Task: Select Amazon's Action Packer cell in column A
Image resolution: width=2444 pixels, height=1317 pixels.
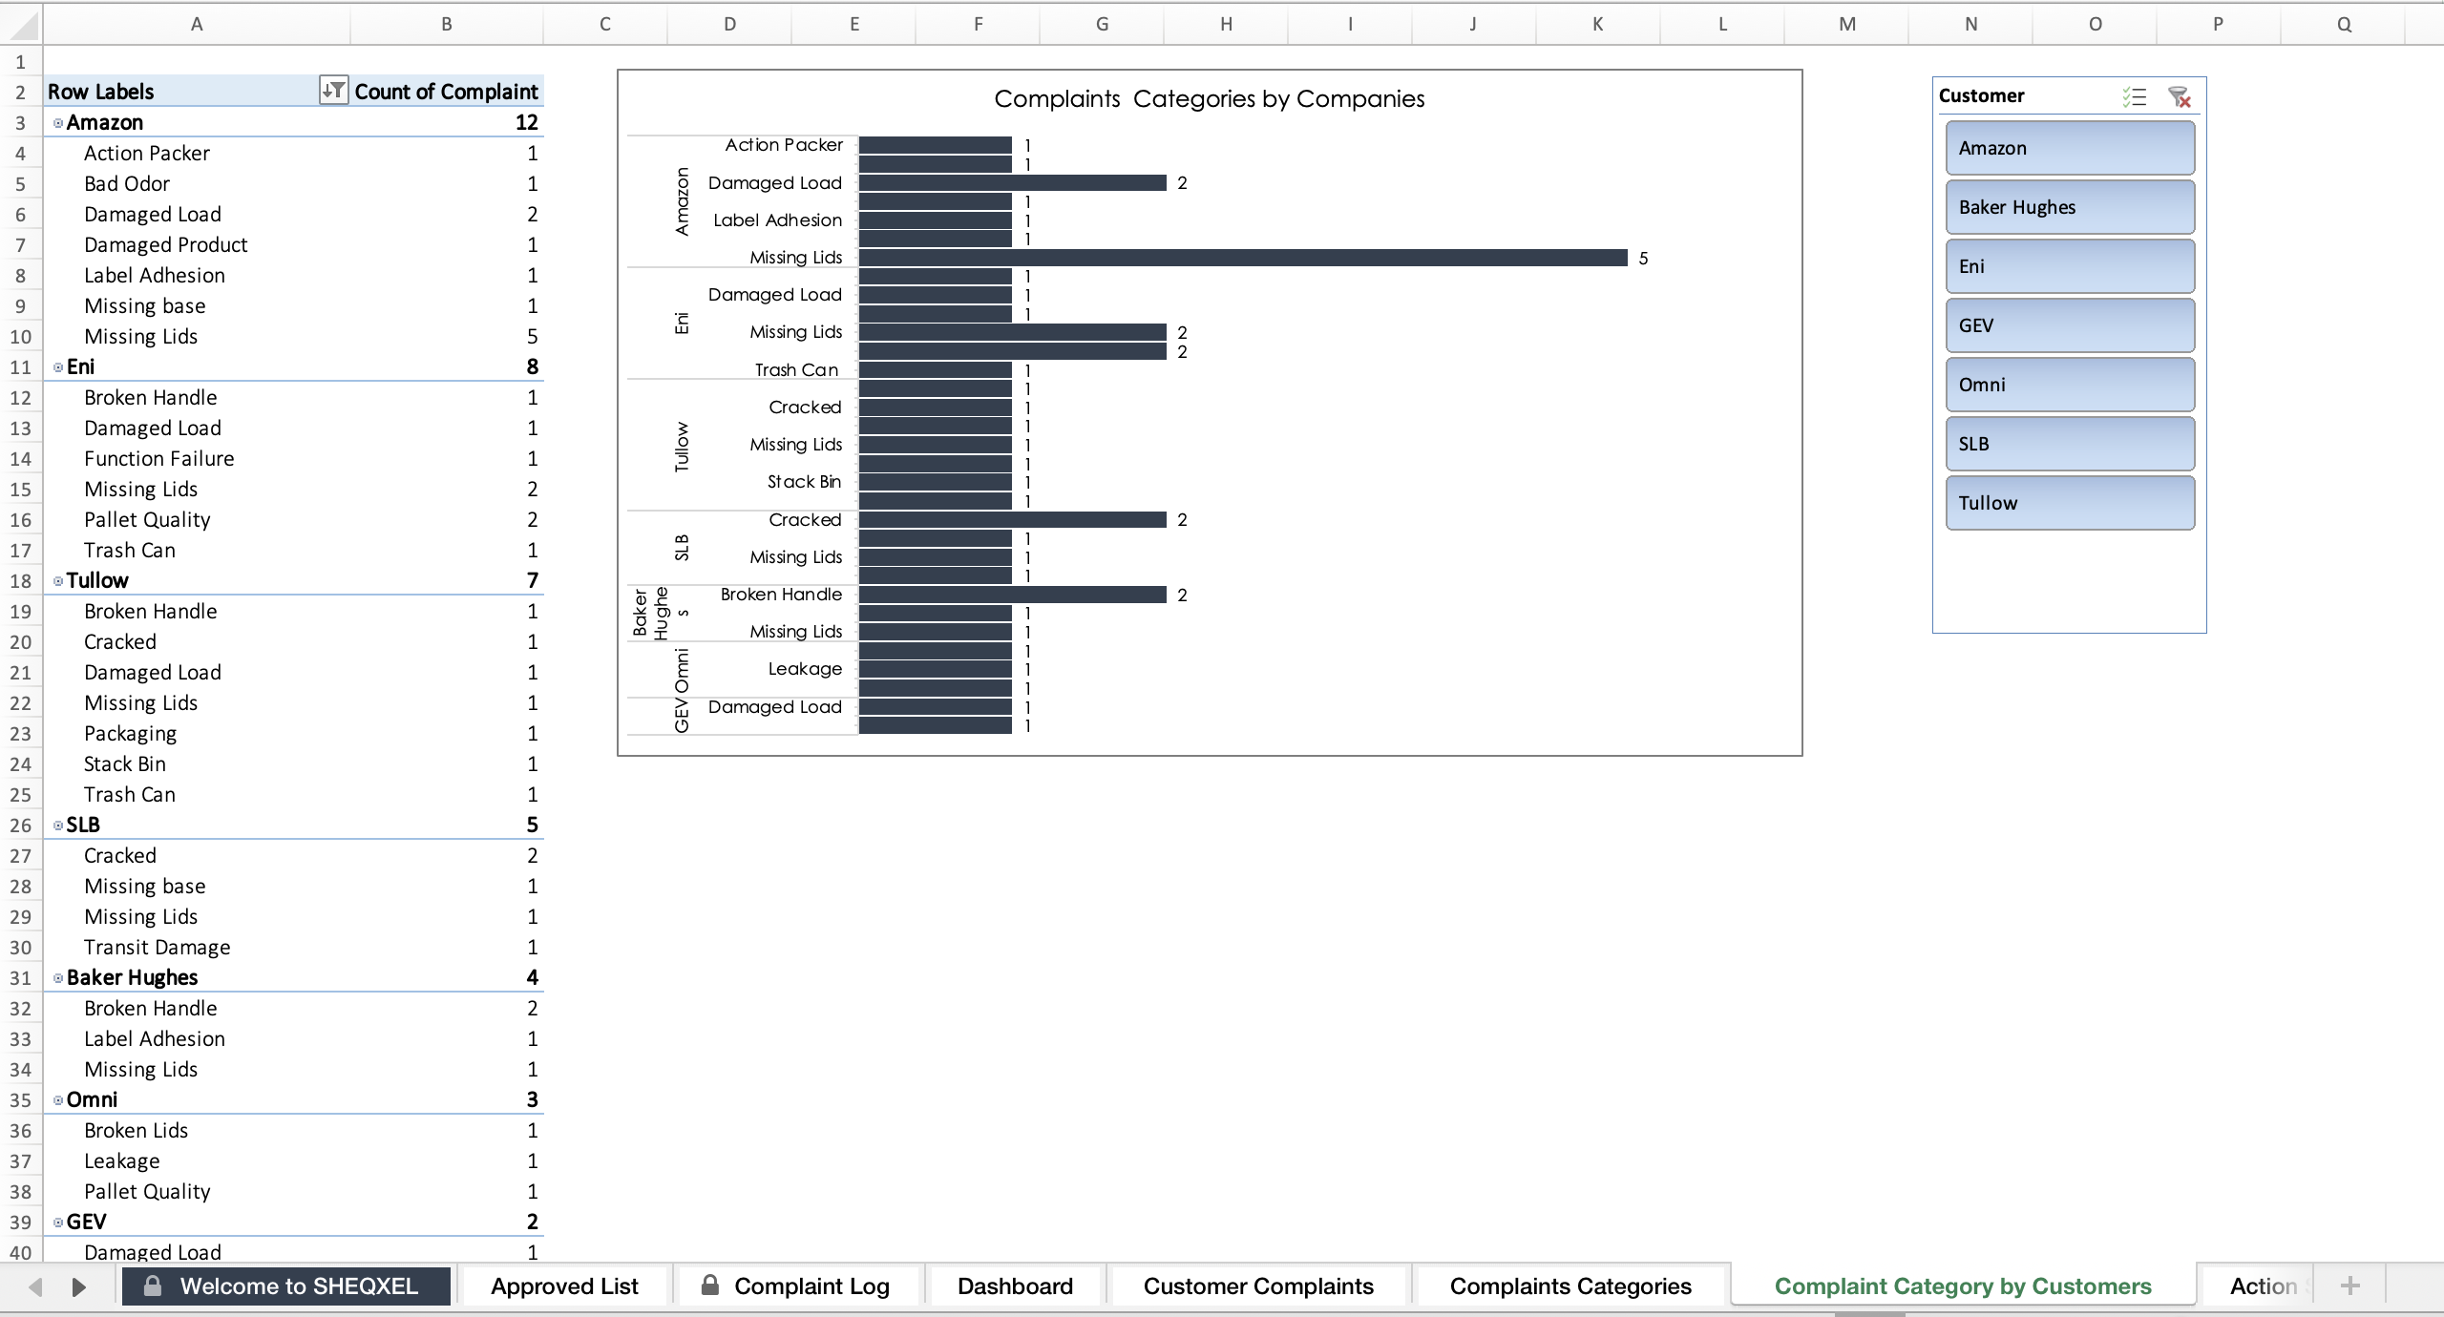Action: point(197,153)
